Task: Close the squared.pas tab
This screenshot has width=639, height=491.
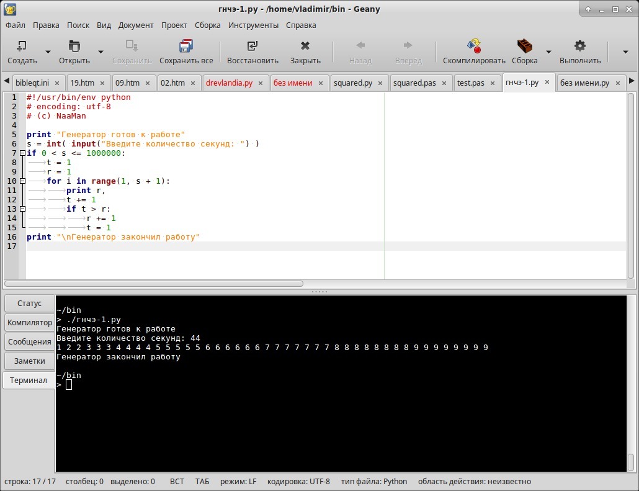Action: click(444, 83)
